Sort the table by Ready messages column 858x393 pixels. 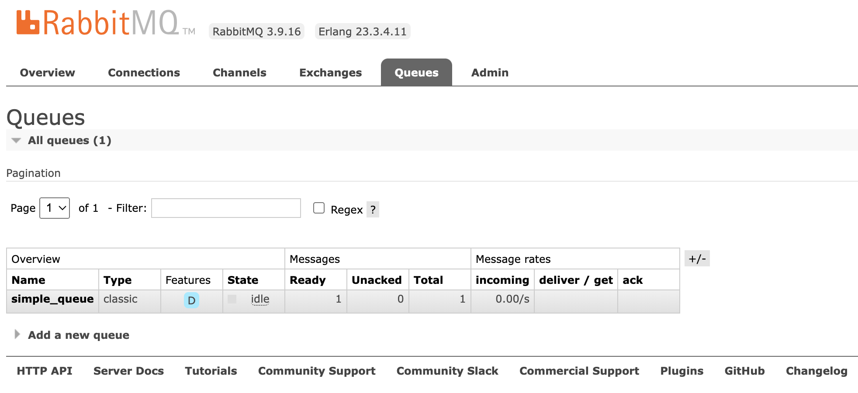coord(308,280)
